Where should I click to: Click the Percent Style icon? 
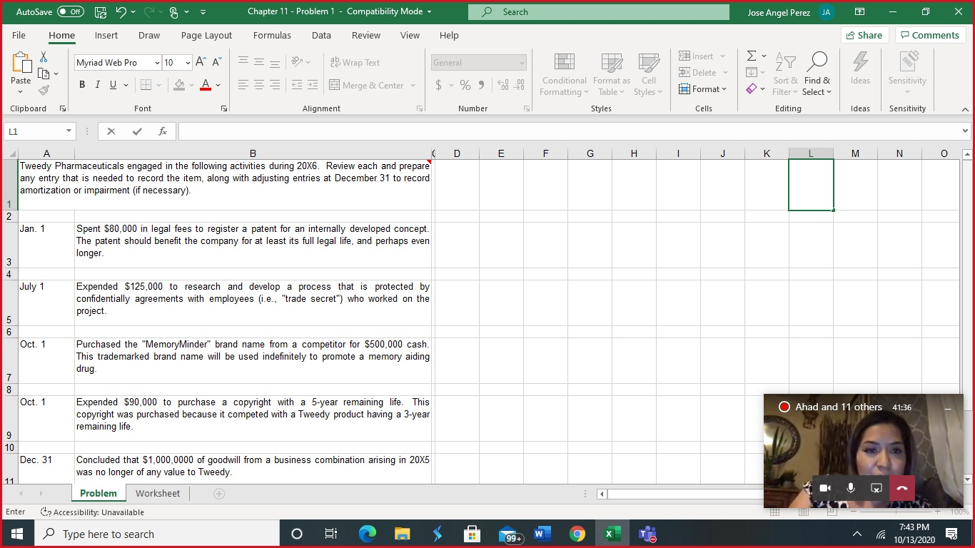(x=465, y=84)
